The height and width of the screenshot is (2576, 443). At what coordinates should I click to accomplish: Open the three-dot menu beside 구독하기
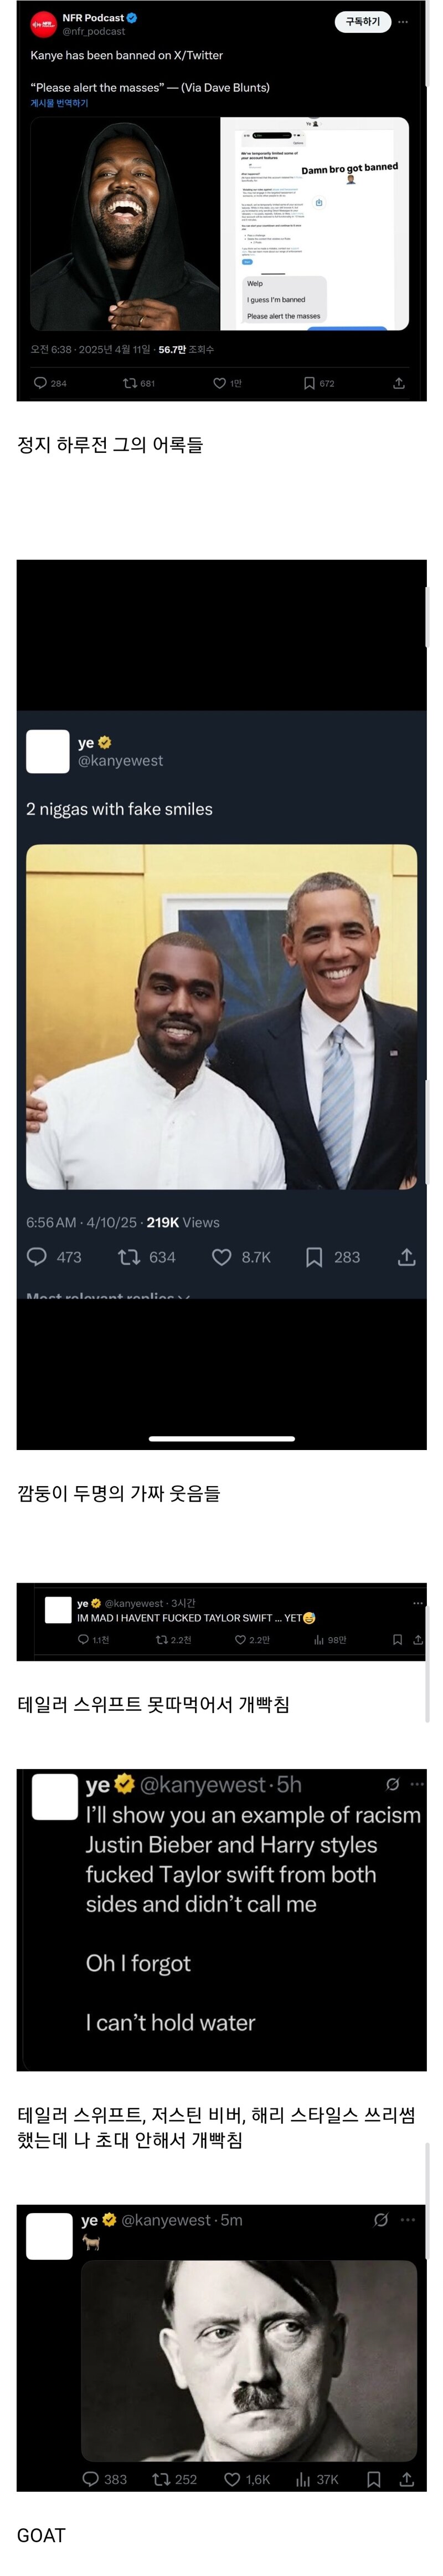[403, 21]
